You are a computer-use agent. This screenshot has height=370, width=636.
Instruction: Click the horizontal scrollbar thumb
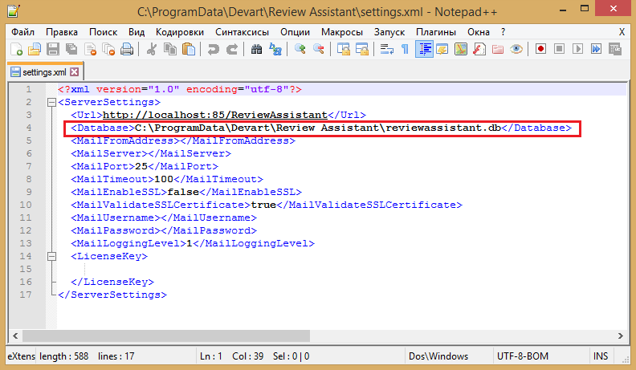[x=166, y=335]
